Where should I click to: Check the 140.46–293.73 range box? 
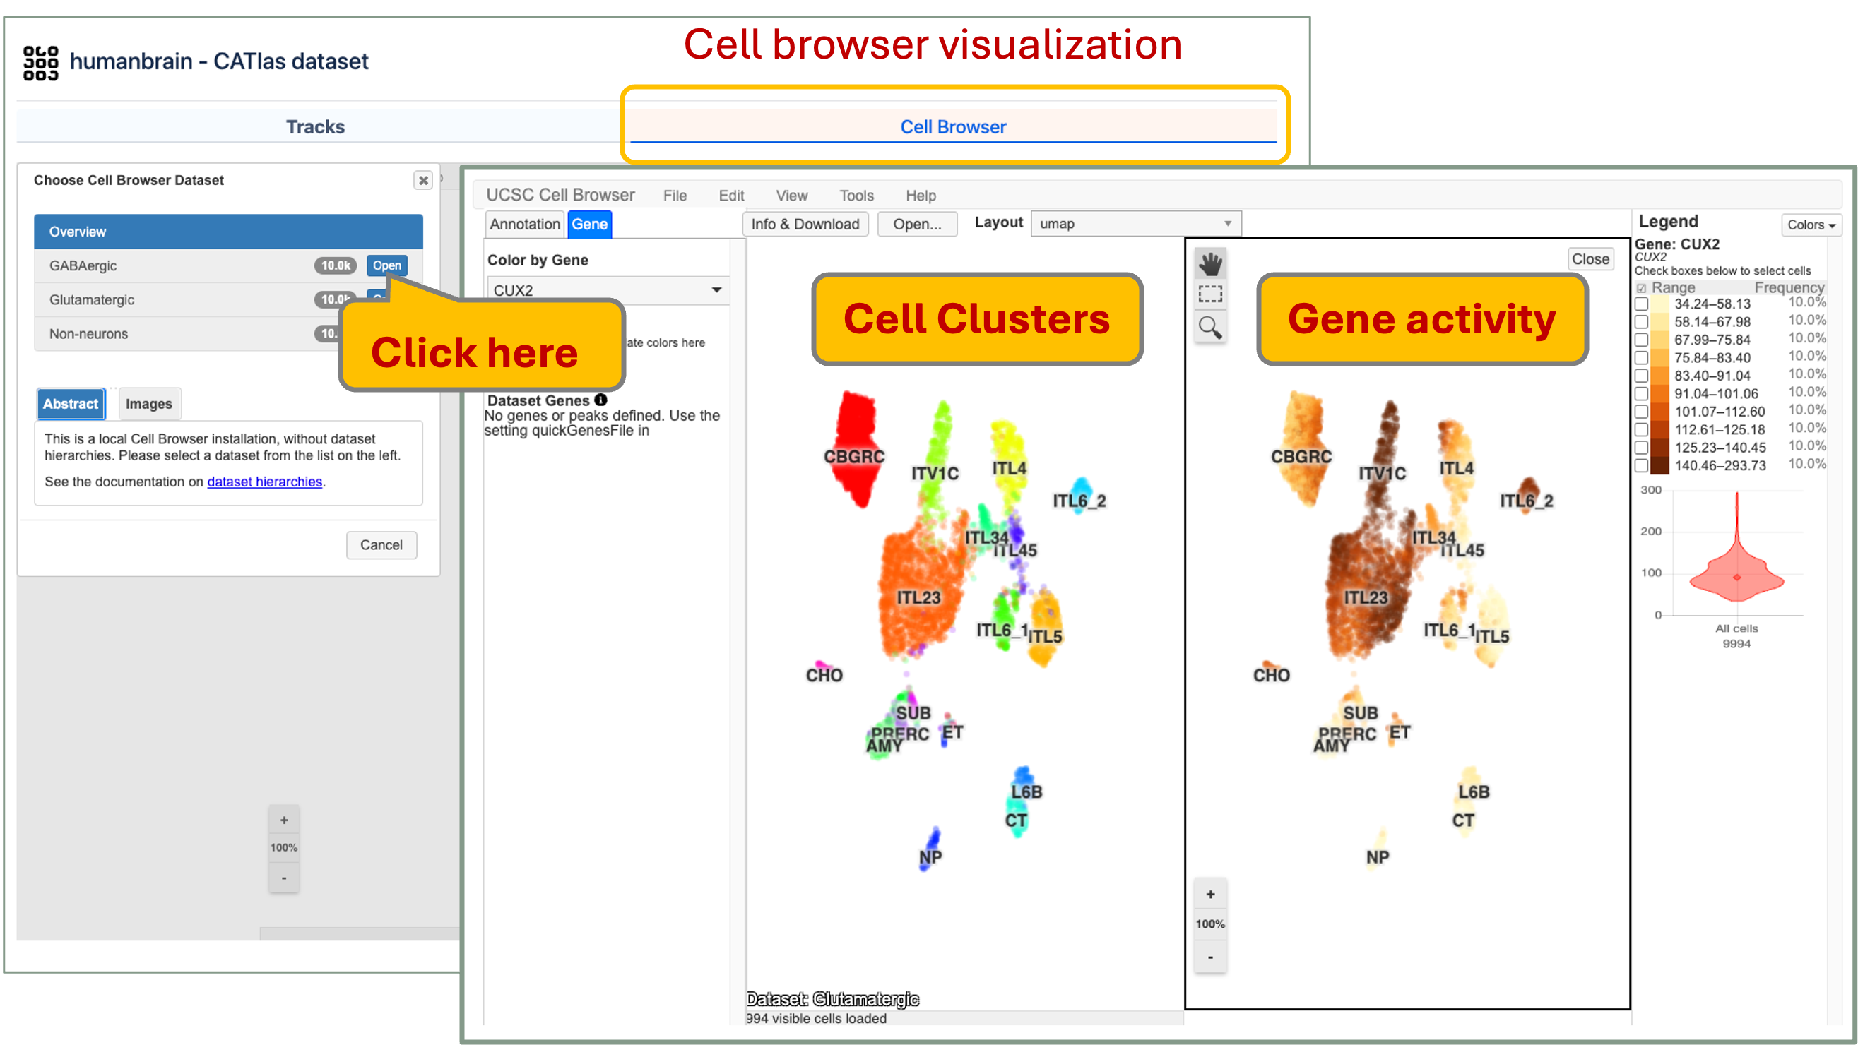point(1641,466)
